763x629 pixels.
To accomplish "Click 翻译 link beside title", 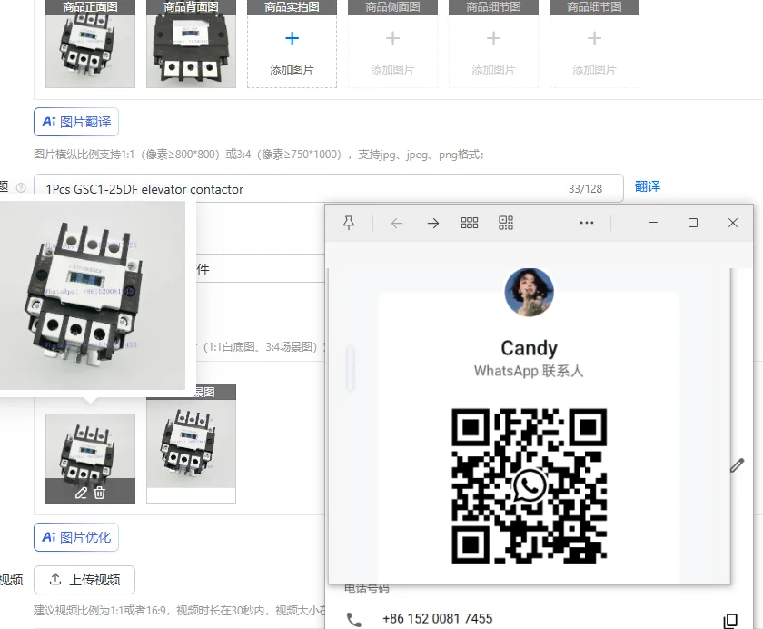I will pos(648,186).
